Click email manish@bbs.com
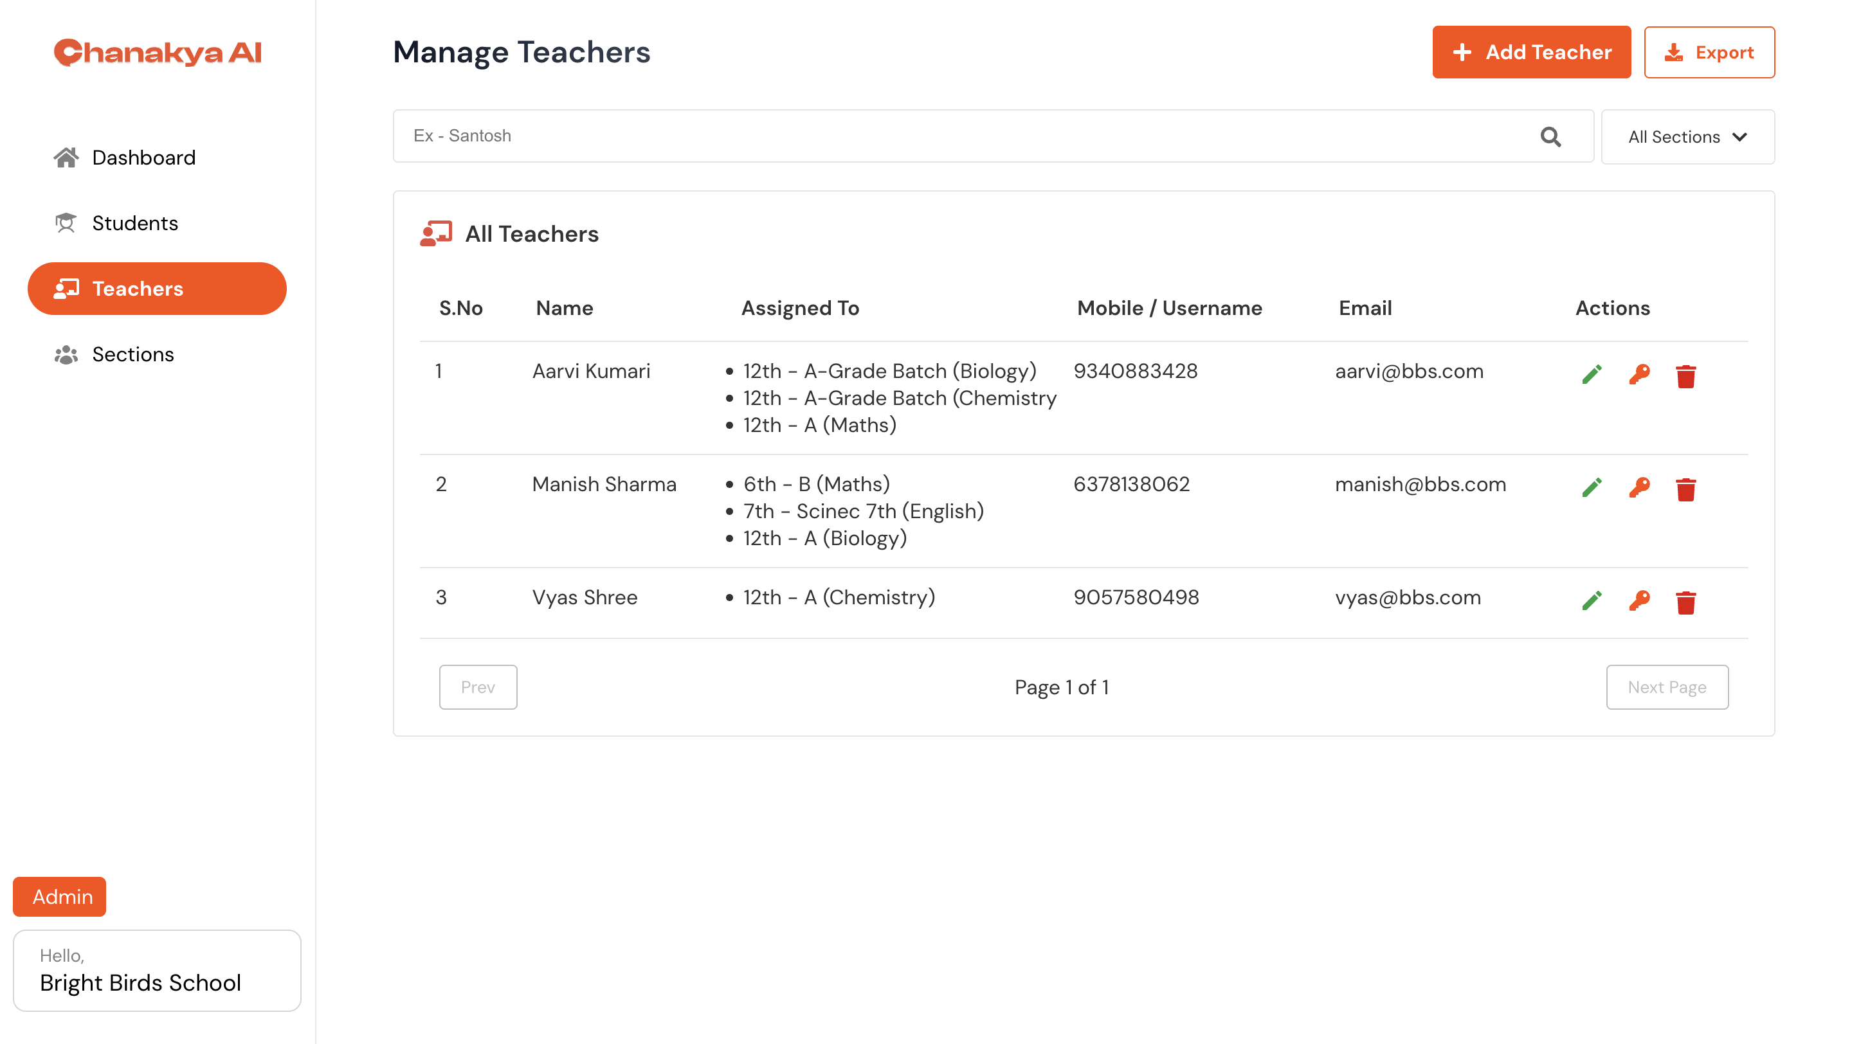Screen dimensions: 1852x1044 (1421, 484)
